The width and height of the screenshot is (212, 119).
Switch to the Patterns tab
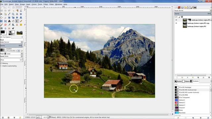[186, 81]
